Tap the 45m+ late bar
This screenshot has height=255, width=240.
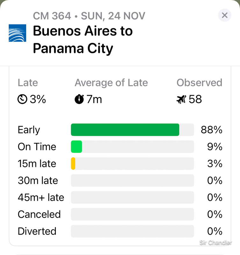coord(132,197)
